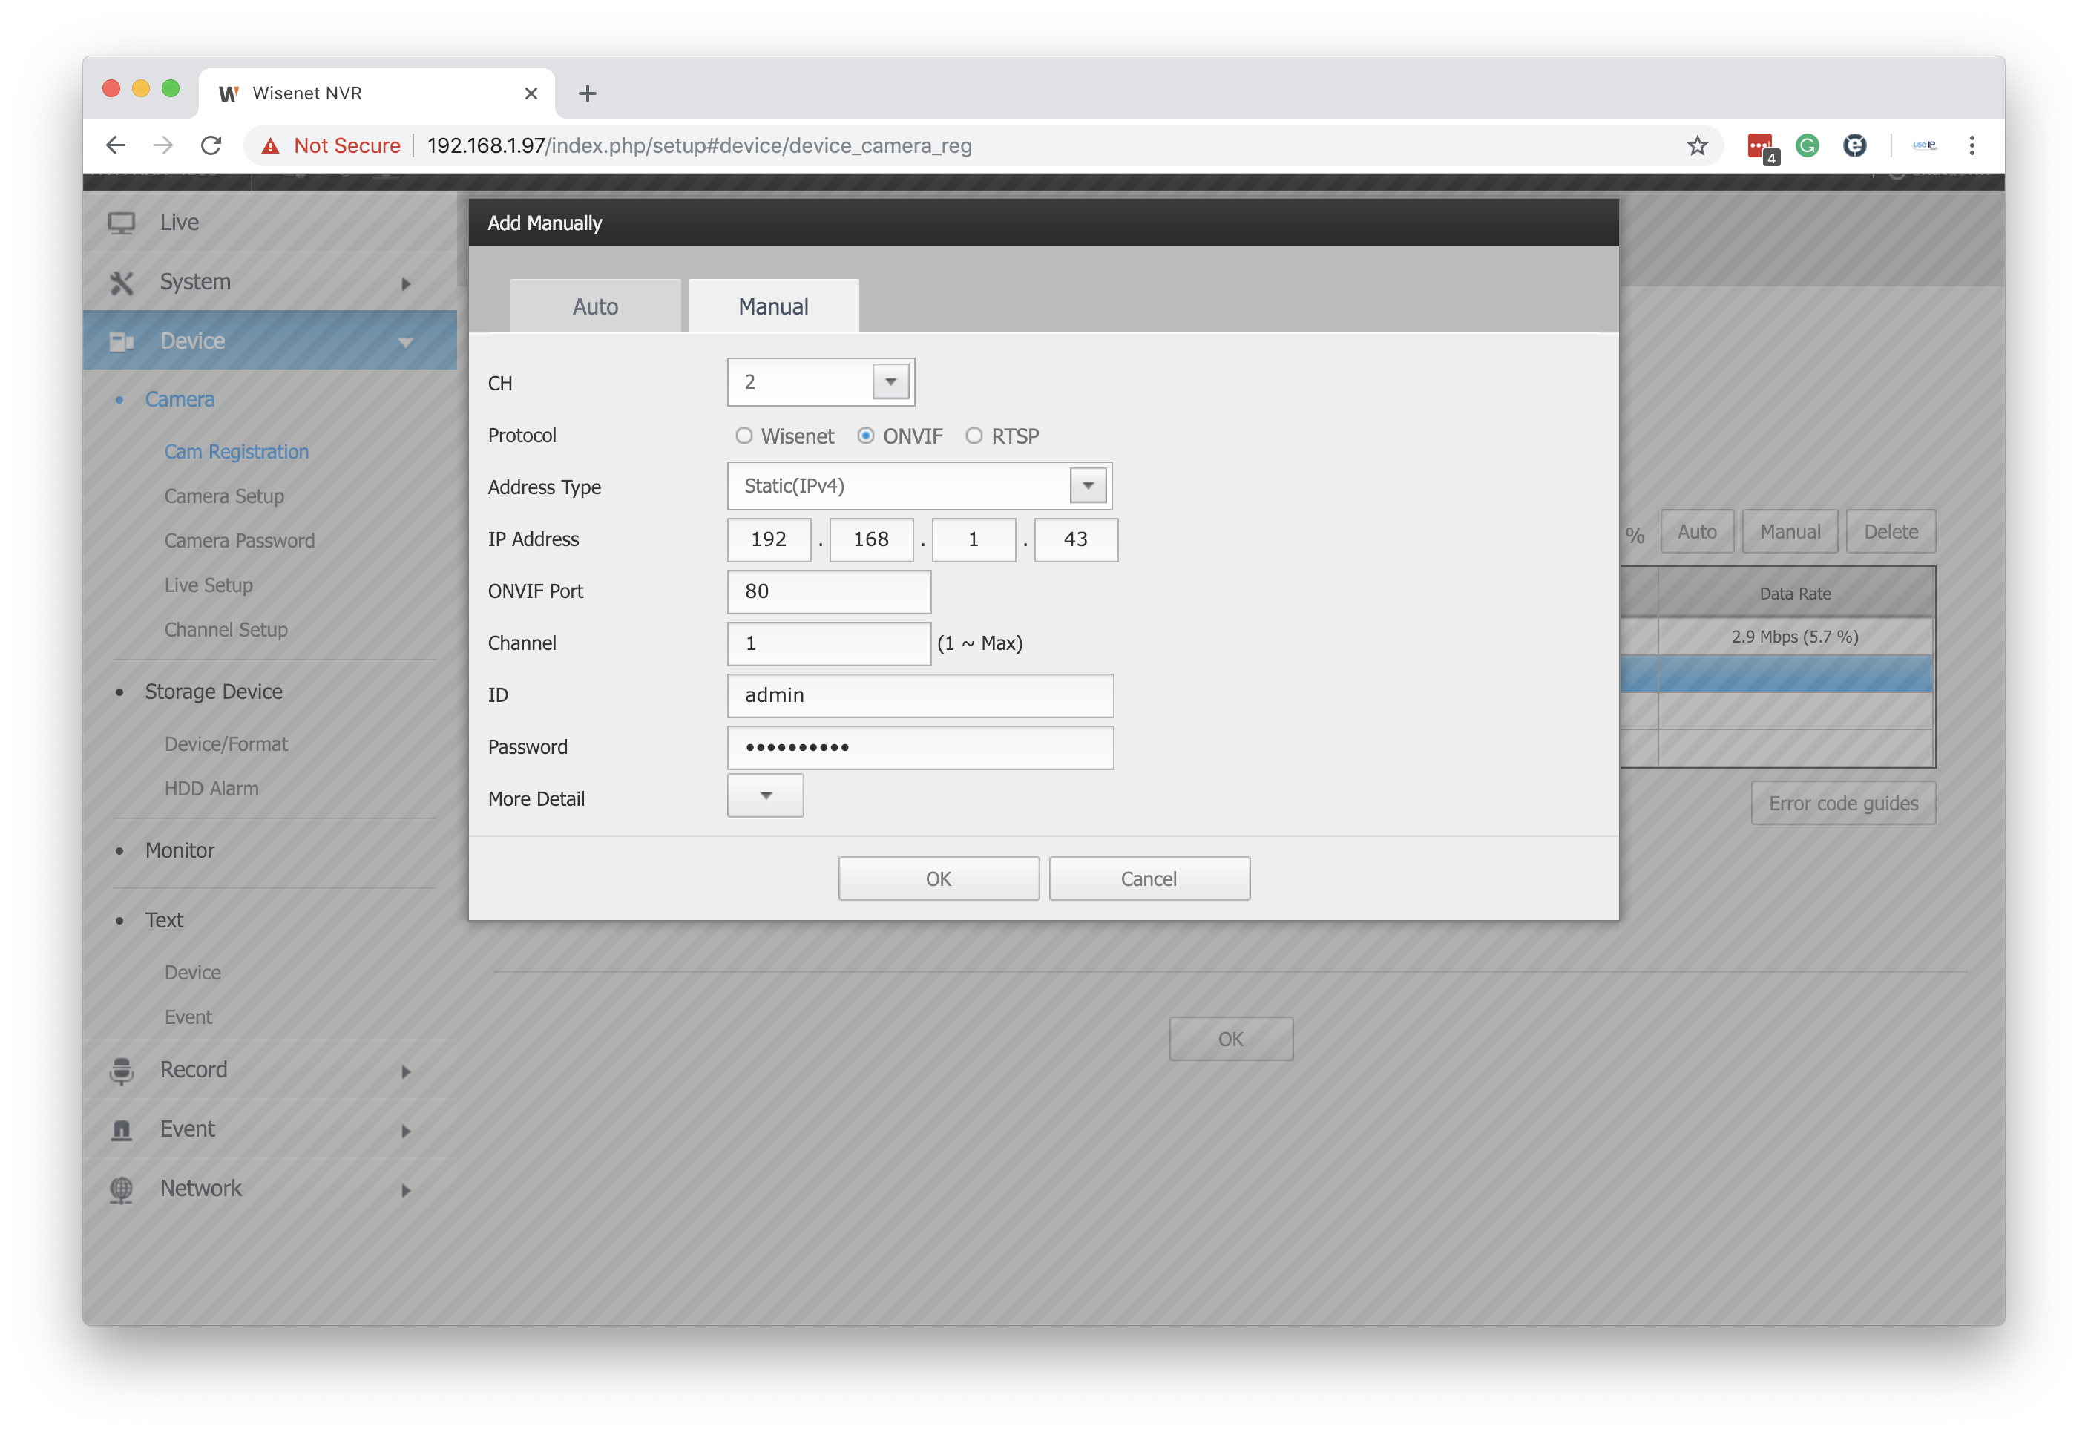The height and width of the screenshot is (1435, 2088).
Task: Click the ONVIF Port input field
Action: (x=828, y=591)
